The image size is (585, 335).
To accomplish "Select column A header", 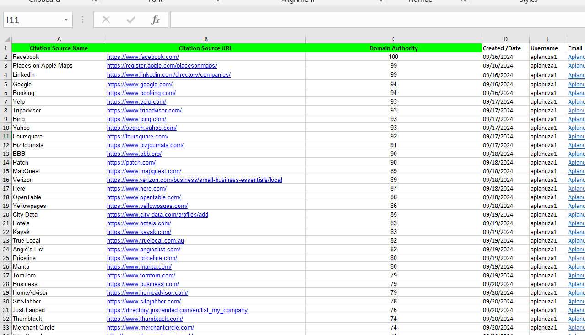I will click(x=59, y=39).
